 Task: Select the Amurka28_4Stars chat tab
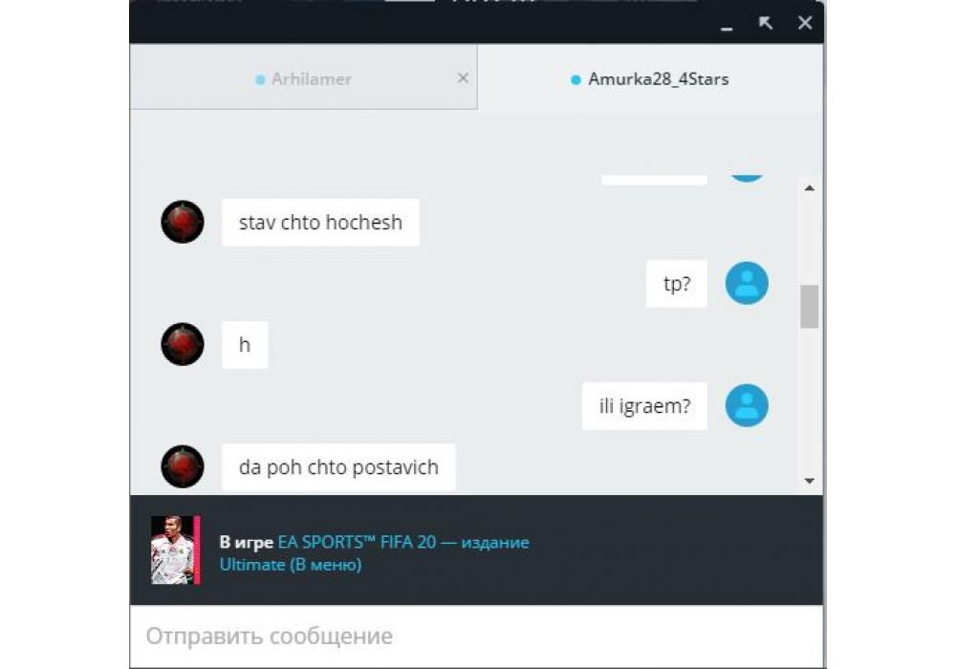[650, 79]
